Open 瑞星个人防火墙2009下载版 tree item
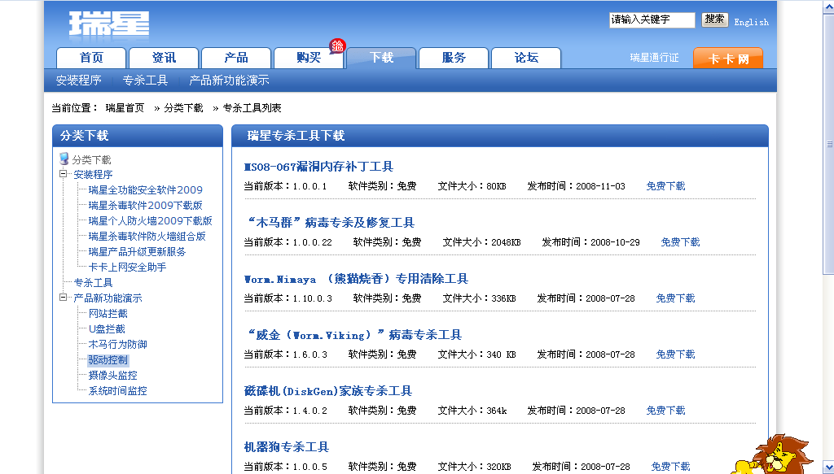The height and width of the screenshot is (474, 834). 150,221
